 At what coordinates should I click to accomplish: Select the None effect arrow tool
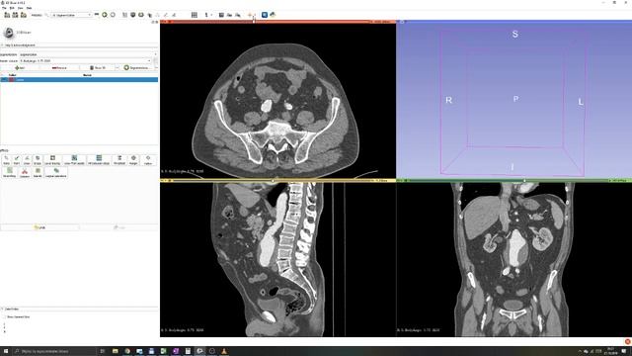click(6, 160)
